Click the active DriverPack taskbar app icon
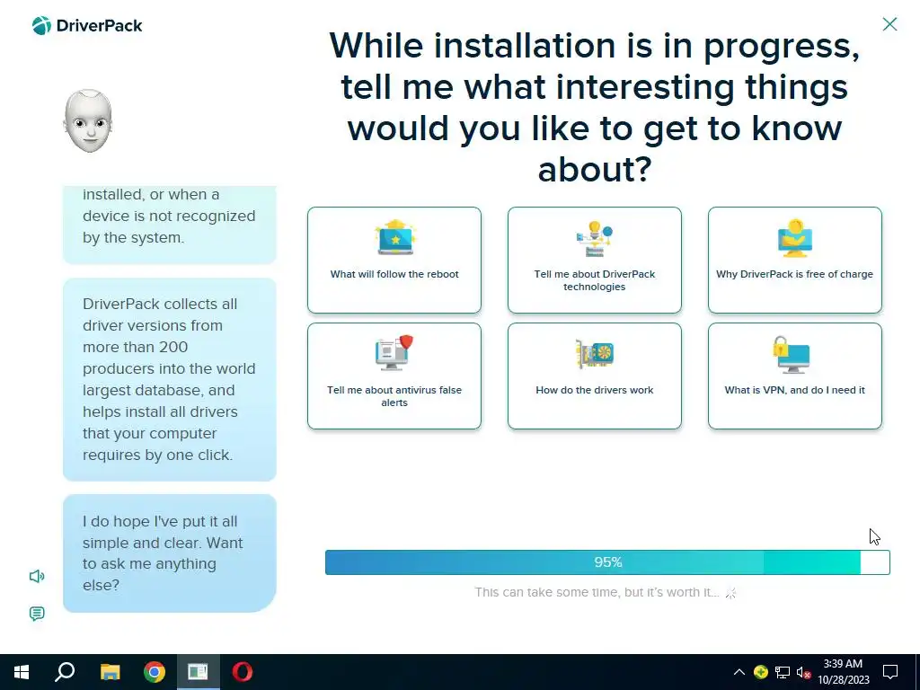920x690 pixels. point(199,672)
